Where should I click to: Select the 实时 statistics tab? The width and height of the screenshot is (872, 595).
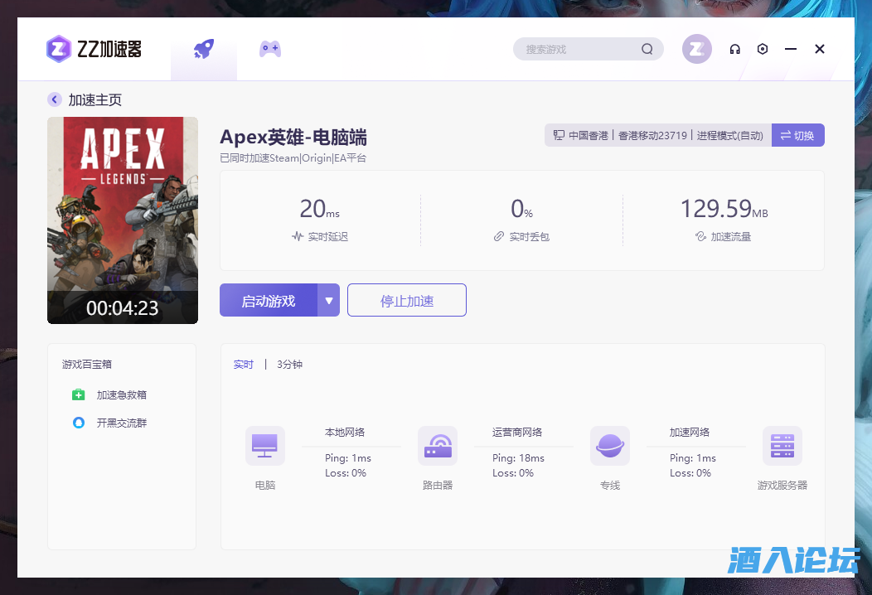click(x=243, y=364)
